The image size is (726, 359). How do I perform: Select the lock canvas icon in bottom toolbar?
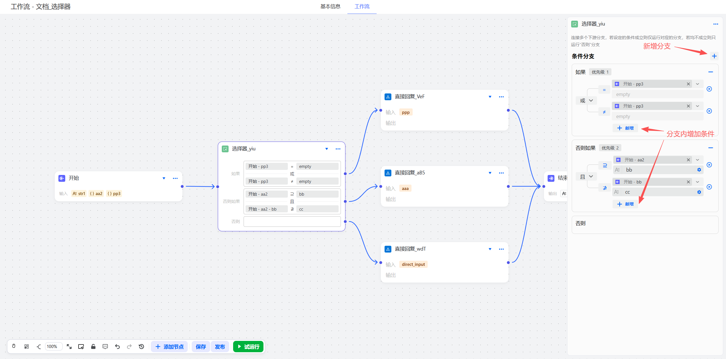click(93, 346)
